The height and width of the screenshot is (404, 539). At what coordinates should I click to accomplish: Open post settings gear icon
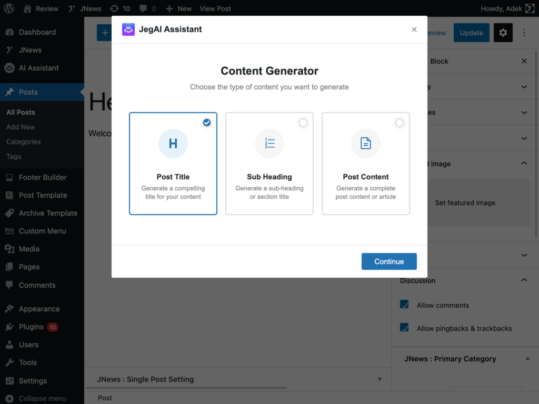click(x=503, y=33)
